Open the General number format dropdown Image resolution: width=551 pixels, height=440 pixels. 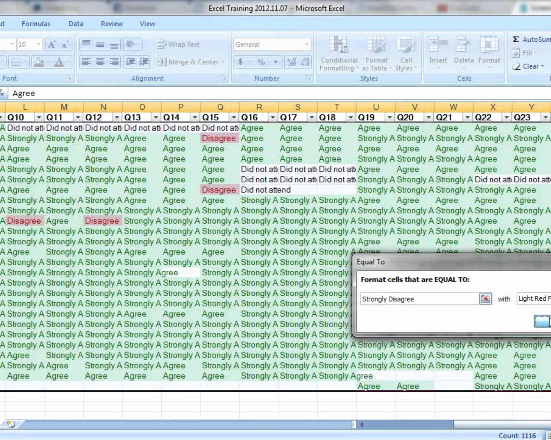[x=308, y=44]
